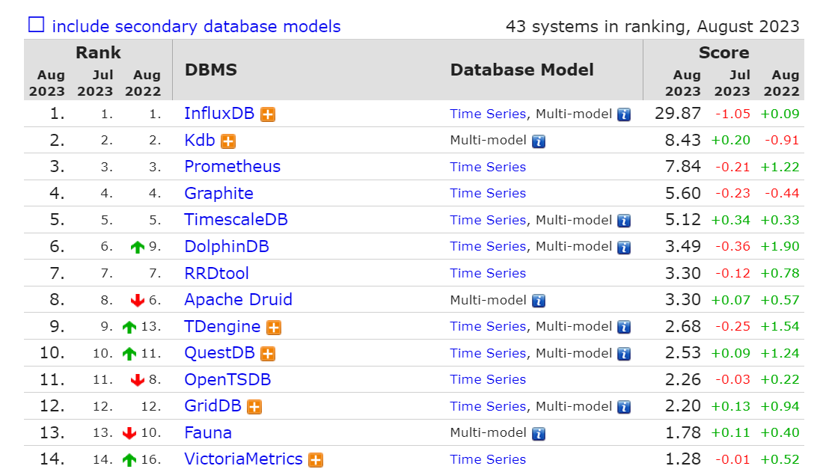This screenshot has height=469, width=823.
Task: Open the DolphinDB link
Action: [x=227, y=246]
